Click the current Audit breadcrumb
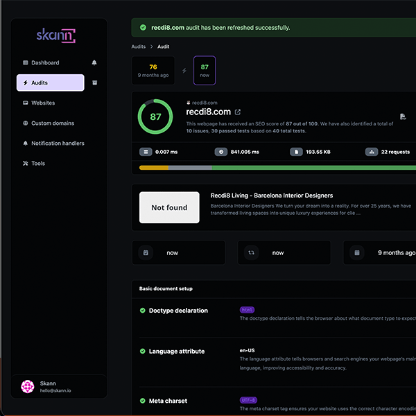This screenshot has width=416, height=416. pyautogui.click(x=164, y=46)
